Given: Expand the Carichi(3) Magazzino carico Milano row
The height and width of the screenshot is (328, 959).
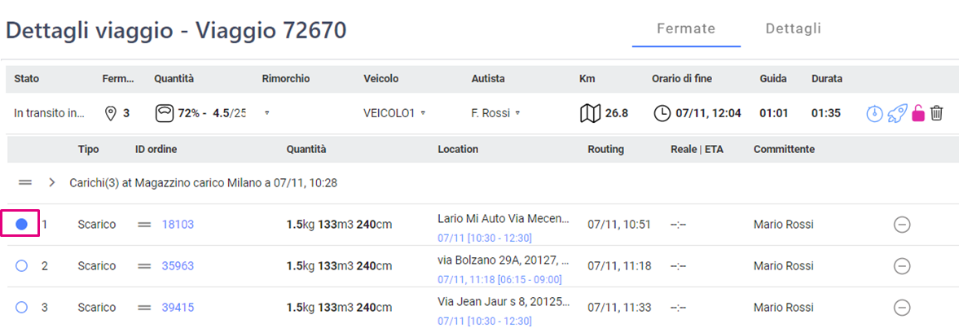Looking at the screenshot, I should click(52, 182).
